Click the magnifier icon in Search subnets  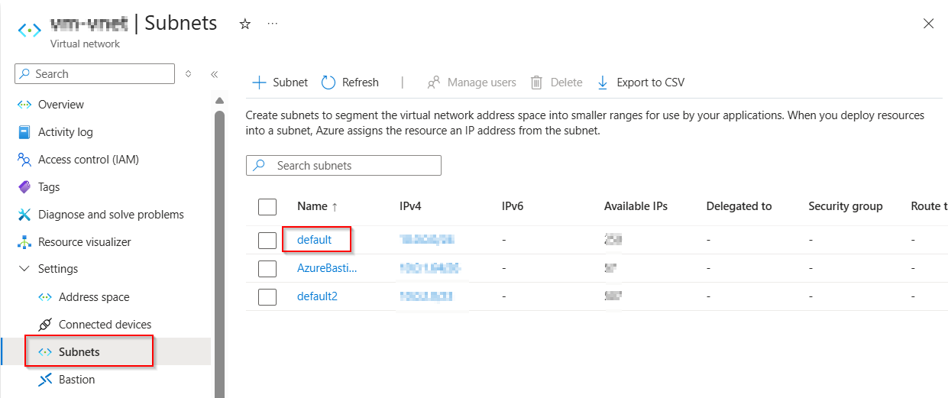click(x=260, y=166)
